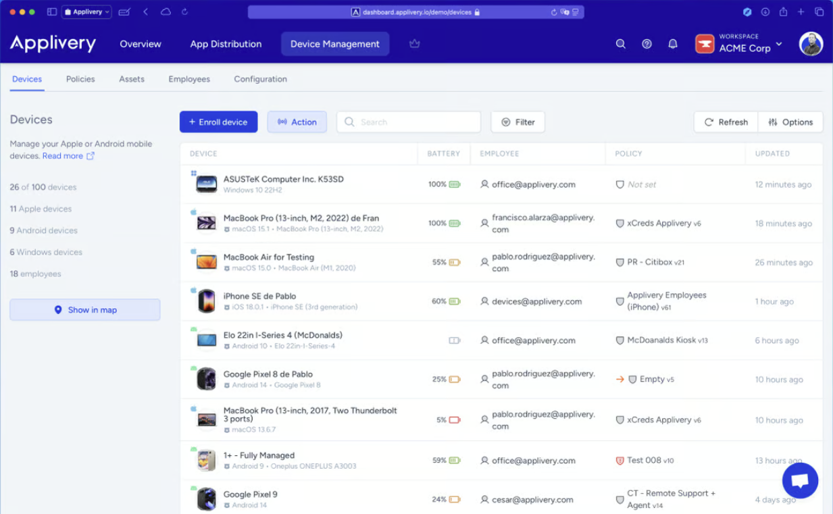Switch to the Employees tab
The image size is (833, 514).
click(x=189, y=79)
